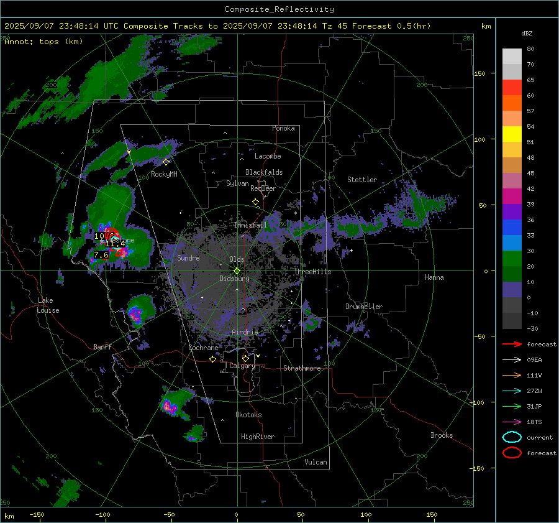Click the 'Innisfail' city label
Image resolution: width=559 pixels, height=523 pixels.
(251, 225)
